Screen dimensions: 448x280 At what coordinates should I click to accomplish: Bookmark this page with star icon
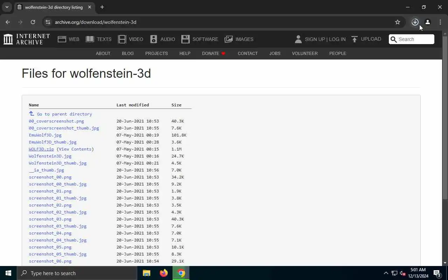pos(398,22)
